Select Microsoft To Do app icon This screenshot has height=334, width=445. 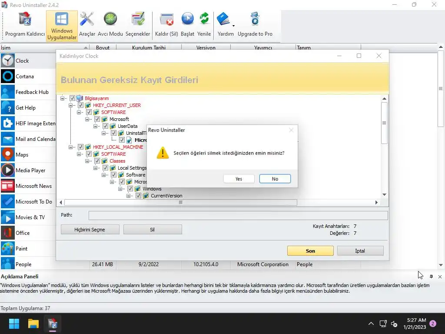pos(8,202)
